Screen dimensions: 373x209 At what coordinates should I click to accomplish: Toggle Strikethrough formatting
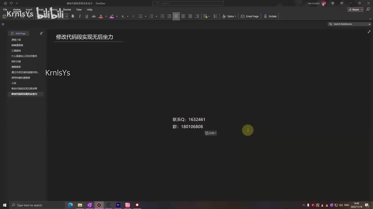coord(94,16)
